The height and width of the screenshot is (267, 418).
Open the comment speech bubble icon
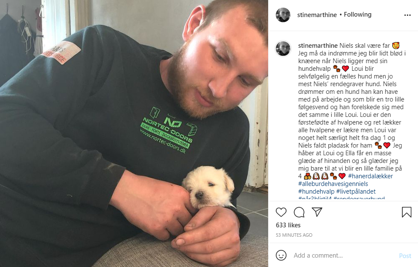click(x=299, y=212)
